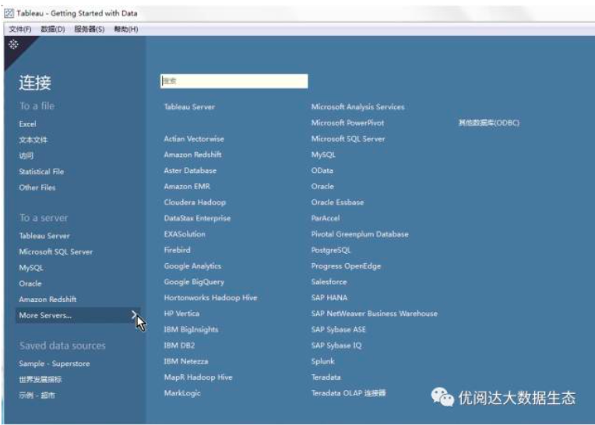Click the connector search field
595x425 pixels.
pyautogui.click(x=234, y=81)
